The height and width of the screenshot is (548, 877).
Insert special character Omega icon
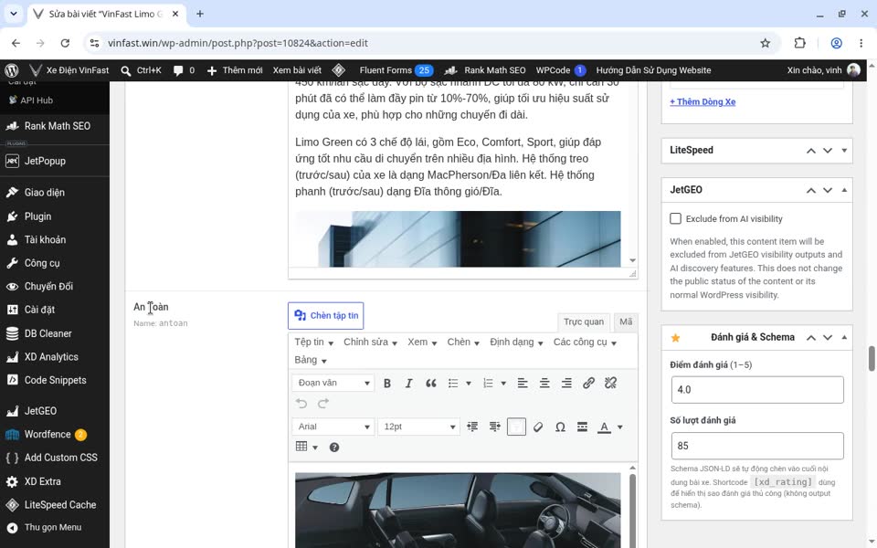[x=560, y=427]
